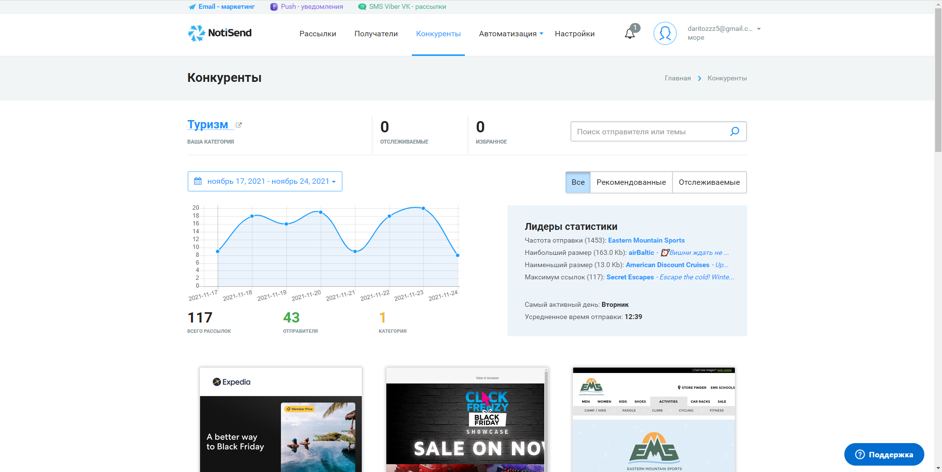
Task: Click the user avatar icon
Action: click(665, 33)
